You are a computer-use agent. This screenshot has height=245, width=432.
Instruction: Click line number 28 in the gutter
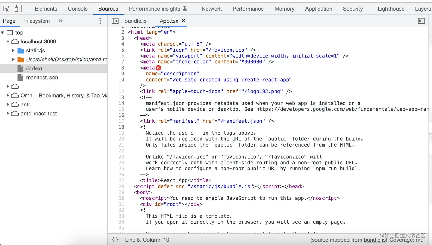tap(121, 187)
